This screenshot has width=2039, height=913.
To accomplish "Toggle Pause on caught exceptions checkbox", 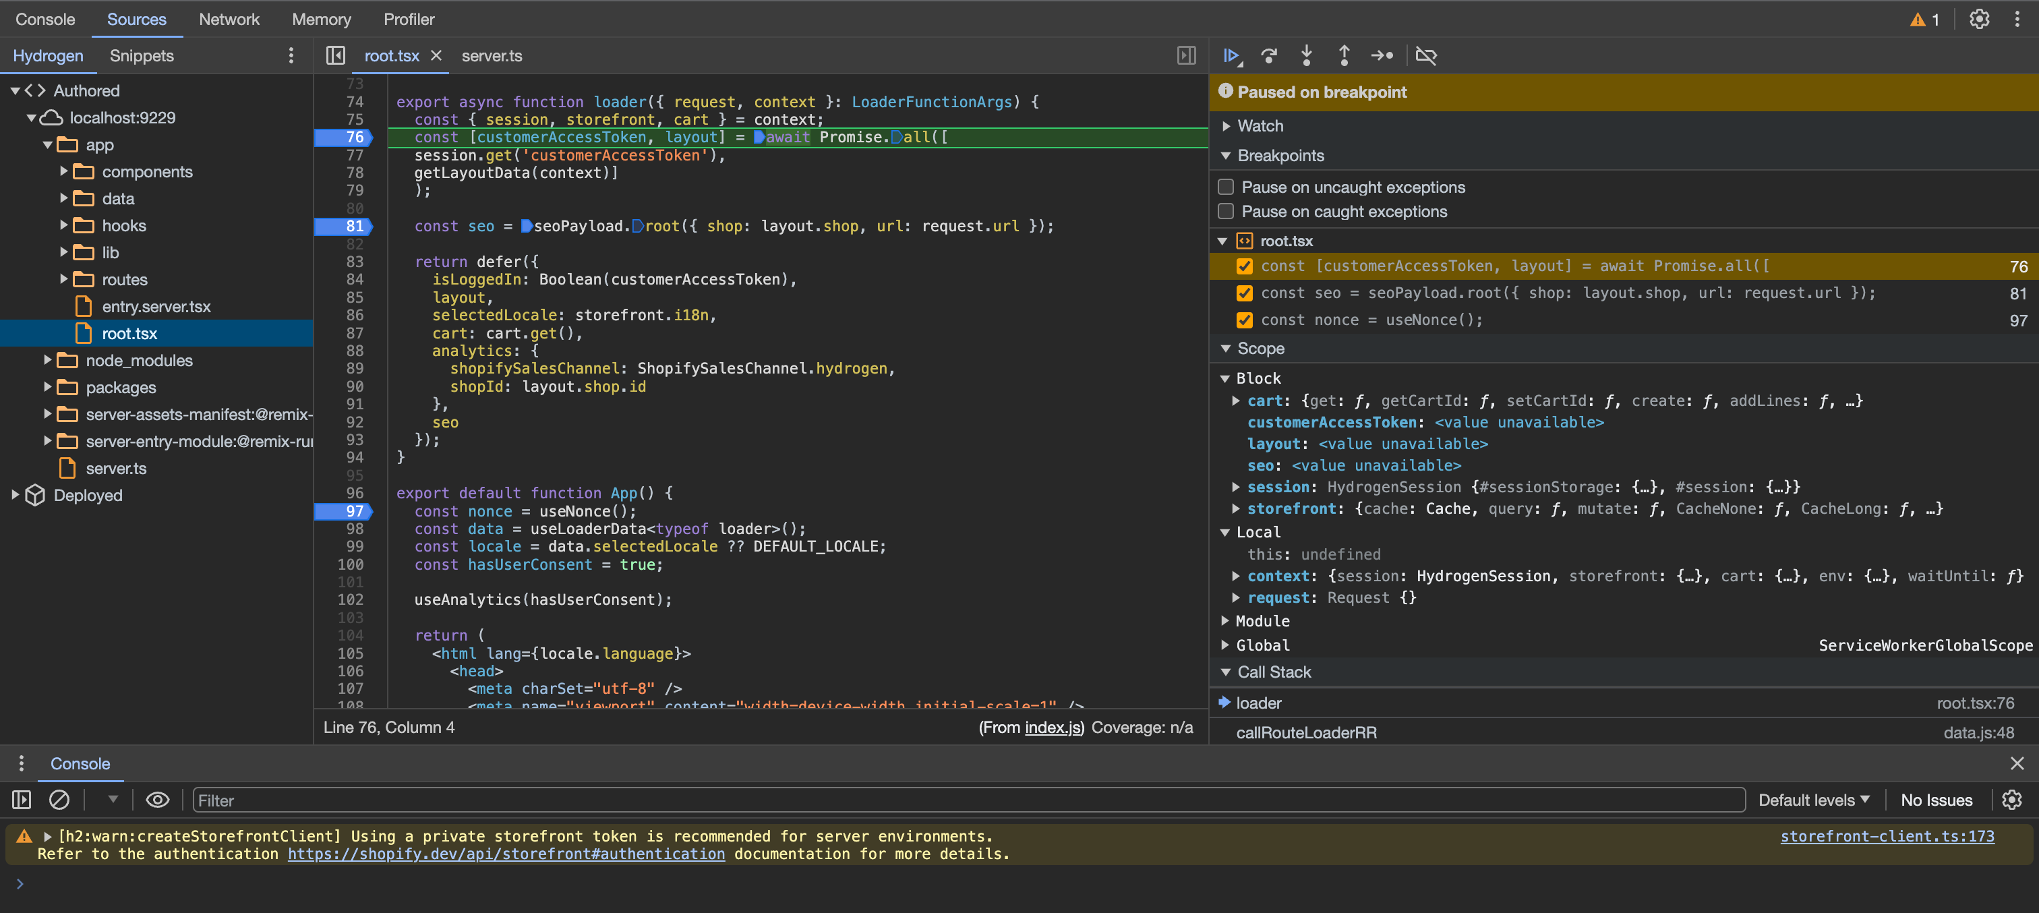I will click(x=1224, y=212).
